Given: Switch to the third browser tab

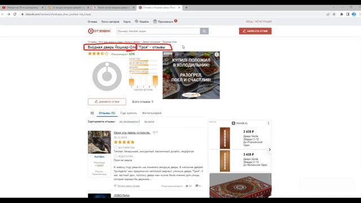Looking at the screenshot, I should [x=114, y=7].
